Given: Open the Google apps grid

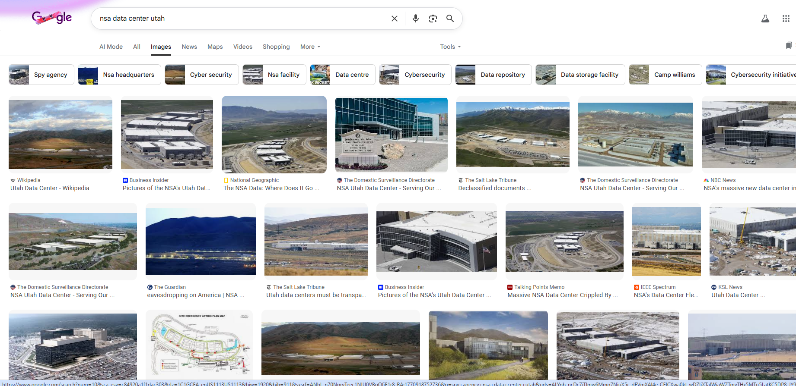Looking at the screenshot, I should pos(786,19).
